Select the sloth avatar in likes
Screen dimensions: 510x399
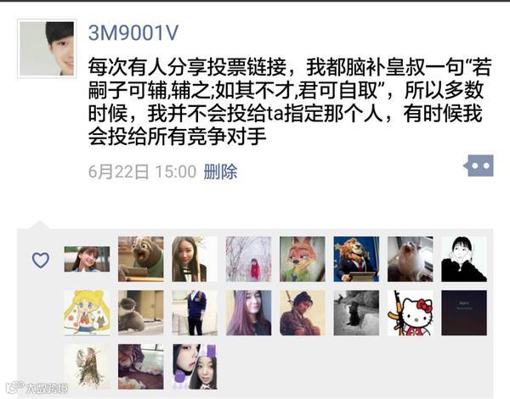tap(141, 259)
